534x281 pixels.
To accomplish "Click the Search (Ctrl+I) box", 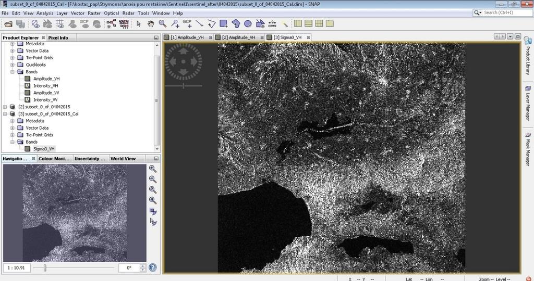I will click(x=503, y=12).
